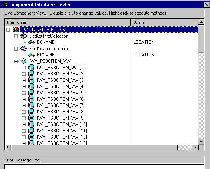Expand the IWY_PSBCITEM_VW [10] row
This screenshot has height=169, width=210.
[24, 124]
